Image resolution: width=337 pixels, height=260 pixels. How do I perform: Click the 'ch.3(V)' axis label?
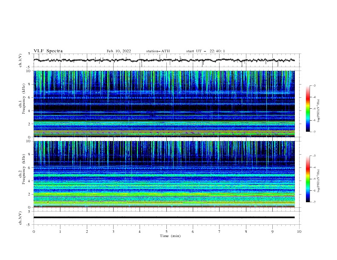pos(20,218)
